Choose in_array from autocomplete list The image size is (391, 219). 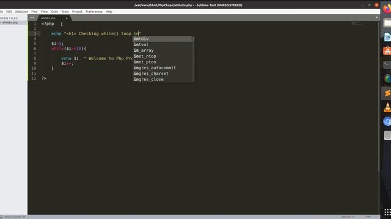162,50
